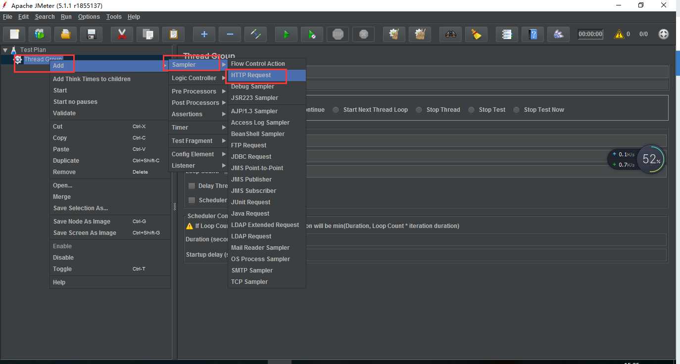Choose Save Selection As... entry
This screenshot has width=680, height=364.
point(109,208)
